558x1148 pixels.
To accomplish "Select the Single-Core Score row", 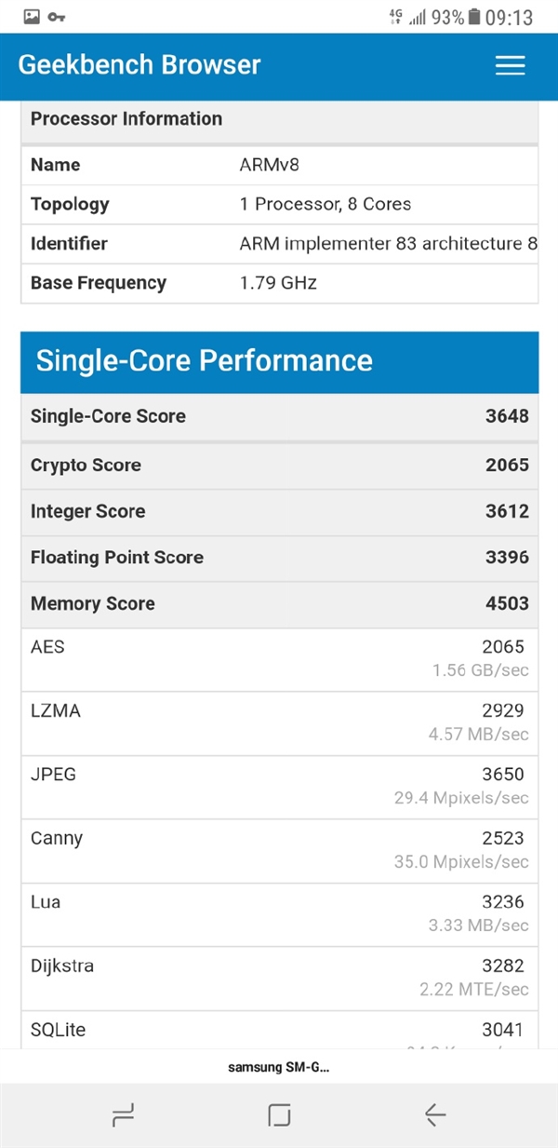I will 278,416.
